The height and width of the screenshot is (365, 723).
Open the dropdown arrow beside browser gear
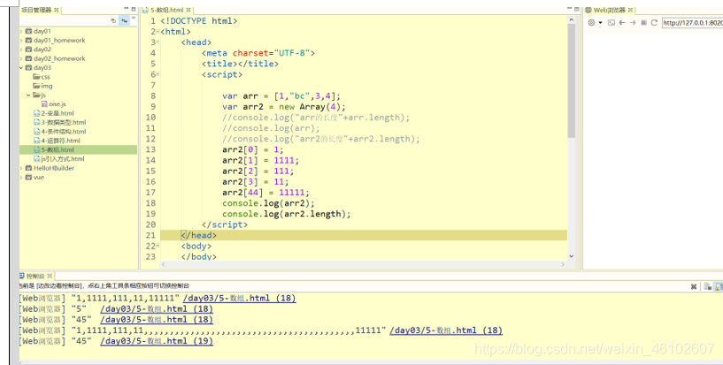click(x=600, y=23)
